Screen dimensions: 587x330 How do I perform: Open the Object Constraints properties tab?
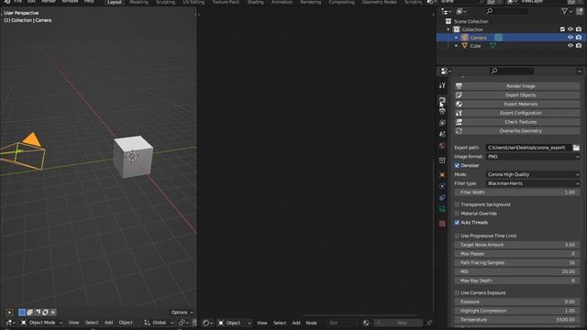(x=442, y=198)
